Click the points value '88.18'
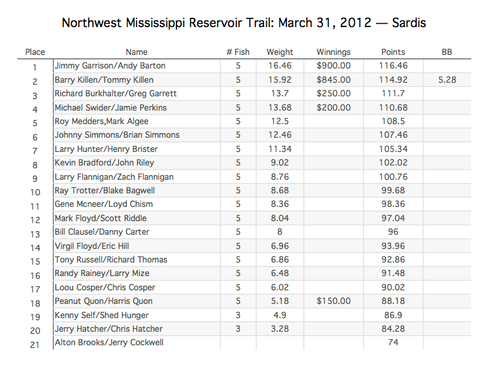This screenshot has width=488, height=367. (x=393, y=301)
